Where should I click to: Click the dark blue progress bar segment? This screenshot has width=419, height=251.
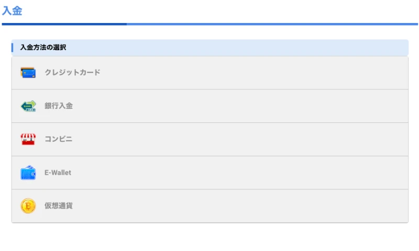64,24
